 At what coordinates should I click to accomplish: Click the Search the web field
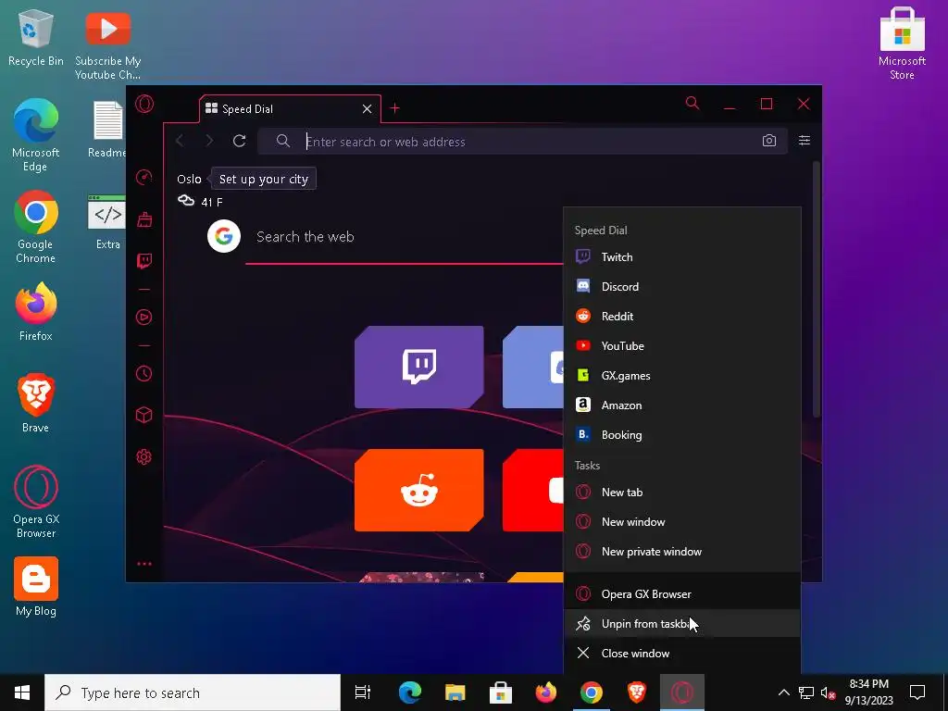(405, 236)
